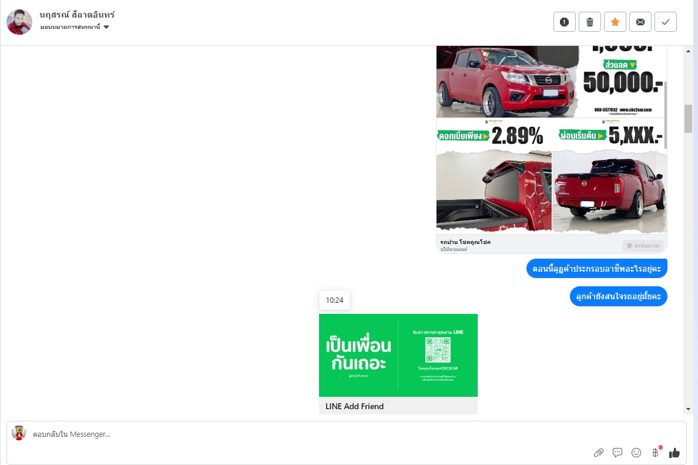698x465 pixels.
Task: Click the ส่งข้อความ button on ad card
Action: [643, 246]
